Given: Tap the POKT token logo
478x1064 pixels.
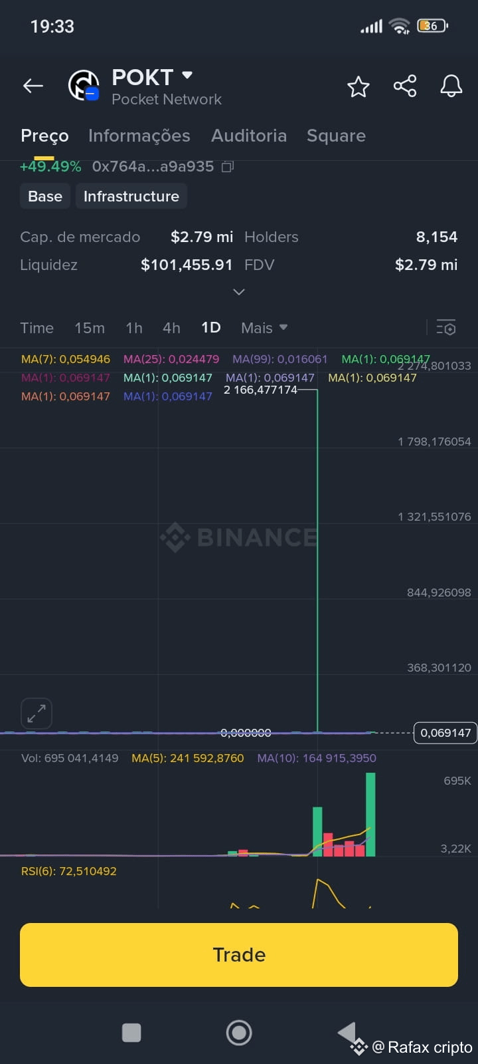Looking at the screenshot, I should (x=84, y=86).
